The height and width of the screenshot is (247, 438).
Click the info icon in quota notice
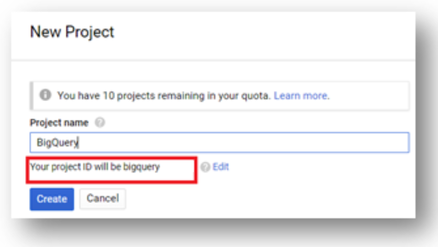45,95
